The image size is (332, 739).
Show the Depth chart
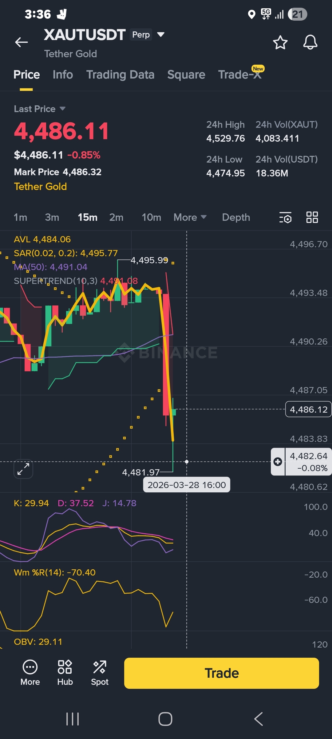pyautogui.click(x=236, y=217)
